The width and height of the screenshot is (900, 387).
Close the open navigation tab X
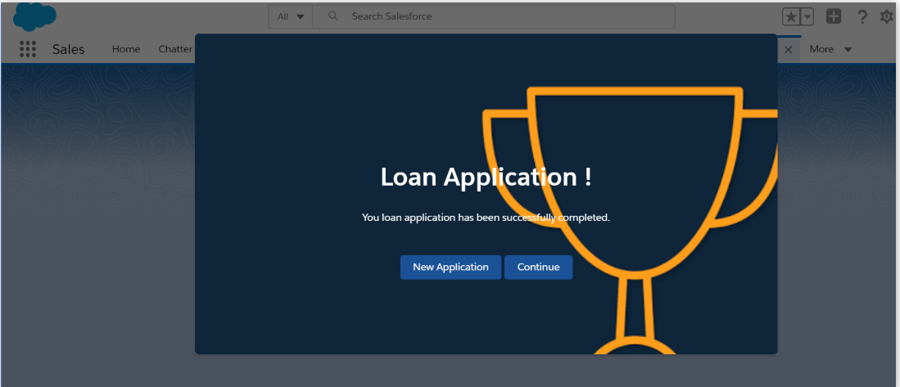788,50
